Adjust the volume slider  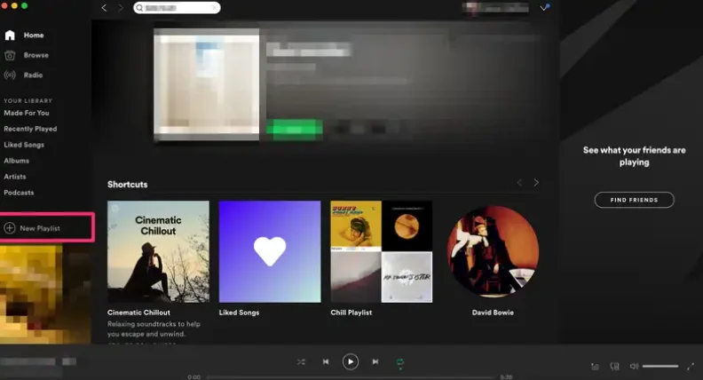coord(660,366)
